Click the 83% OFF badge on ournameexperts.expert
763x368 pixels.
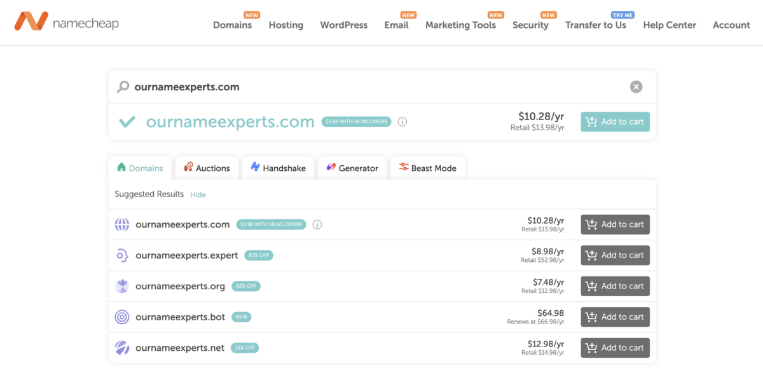click(x=258, y=255)
